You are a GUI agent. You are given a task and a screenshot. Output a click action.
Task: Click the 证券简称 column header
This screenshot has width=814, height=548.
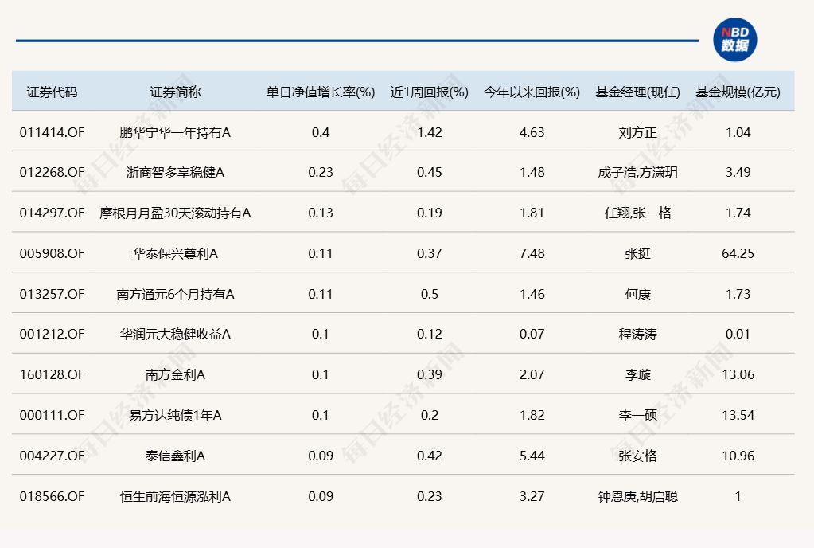click(x=175, y=92)
